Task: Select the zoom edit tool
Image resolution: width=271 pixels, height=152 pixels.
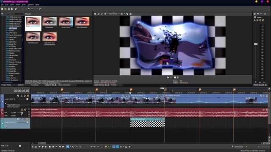Action: click(80, 147)
